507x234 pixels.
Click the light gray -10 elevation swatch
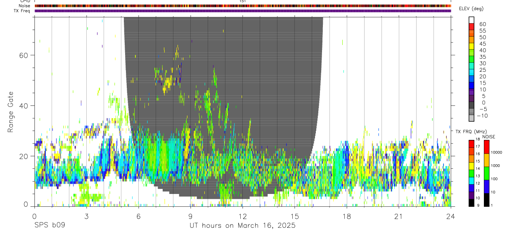pos(471,118)
